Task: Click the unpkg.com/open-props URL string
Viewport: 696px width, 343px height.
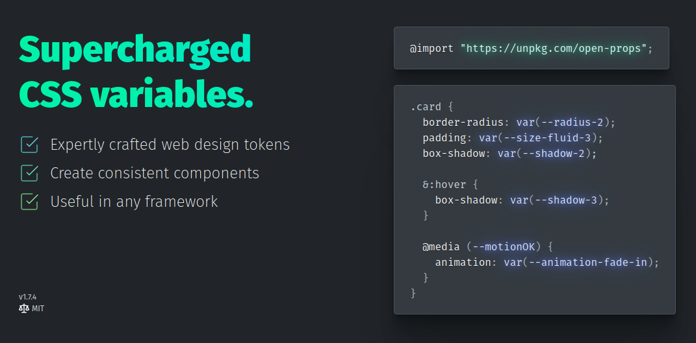Action: 556,49
